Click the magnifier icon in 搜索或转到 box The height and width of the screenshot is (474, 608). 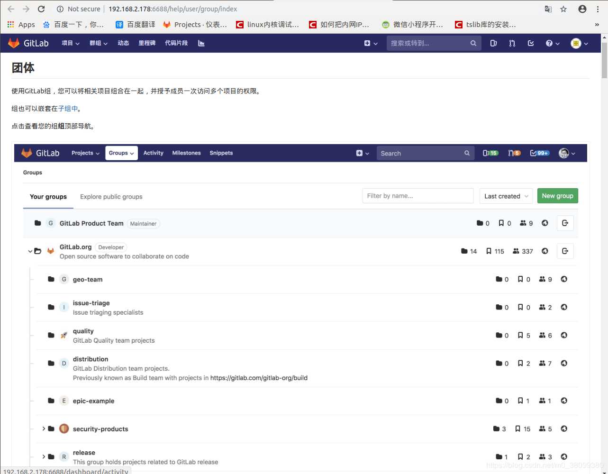pyautogui.click(x=473, y=43)
